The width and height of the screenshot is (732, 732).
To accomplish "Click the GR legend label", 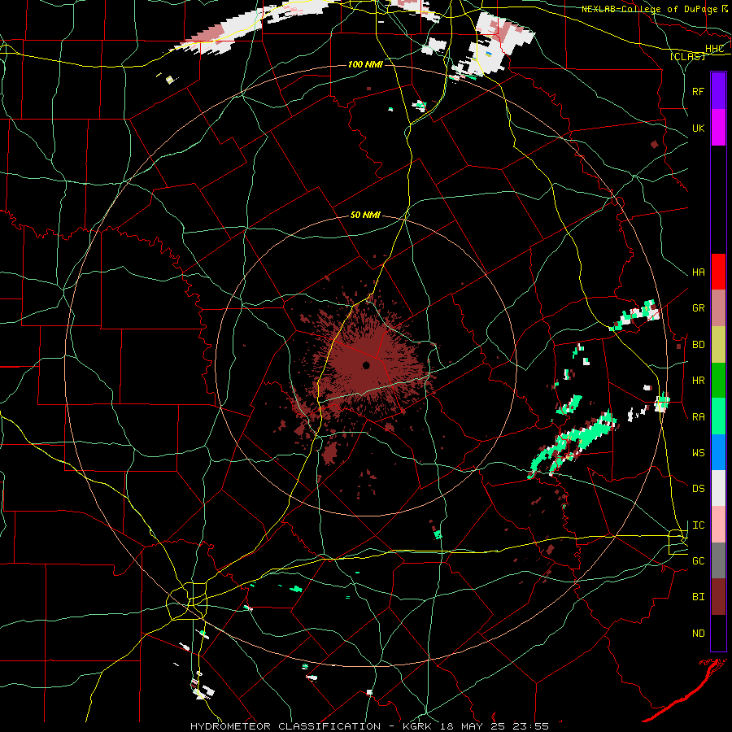I will pos(698,308).
